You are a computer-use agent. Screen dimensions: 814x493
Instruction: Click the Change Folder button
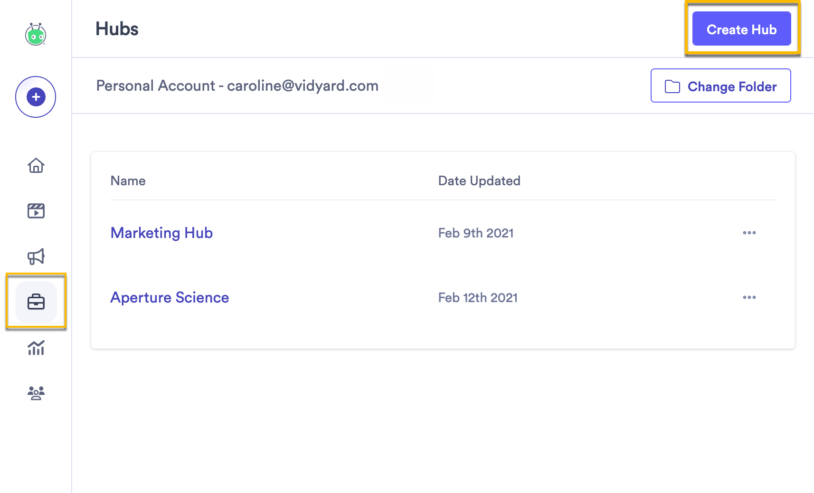pos(720,86)
